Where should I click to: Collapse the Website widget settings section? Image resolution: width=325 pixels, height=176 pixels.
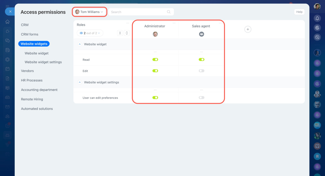point(80,82)
